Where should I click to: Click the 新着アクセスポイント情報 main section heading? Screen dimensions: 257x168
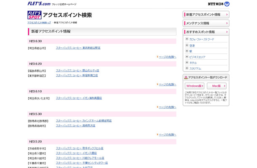(x=51, y=31)
